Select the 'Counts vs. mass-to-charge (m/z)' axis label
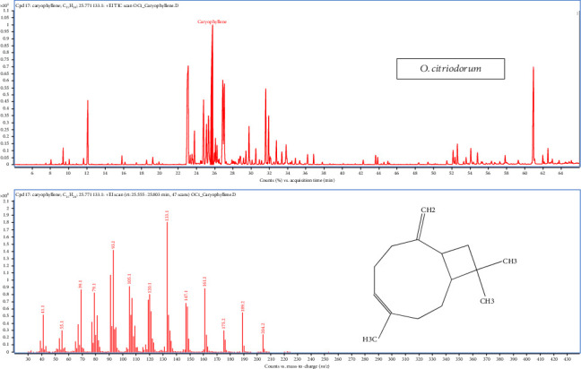581x369 pixels. (297, 366)
